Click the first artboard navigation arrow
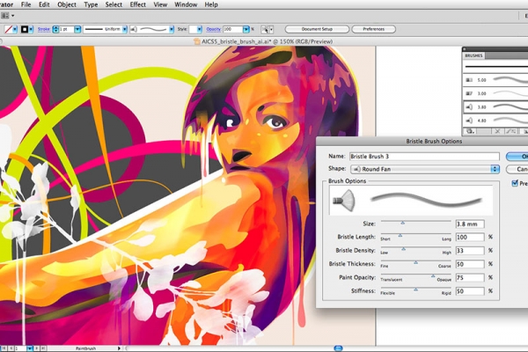 click(x=4, y=348)
